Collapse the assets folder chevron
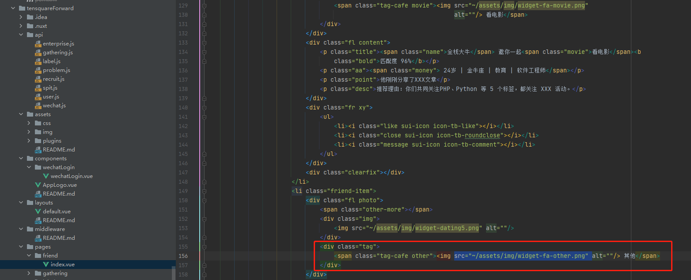The height and width of the screenshot is (280, 691). (x=21, y=114)
